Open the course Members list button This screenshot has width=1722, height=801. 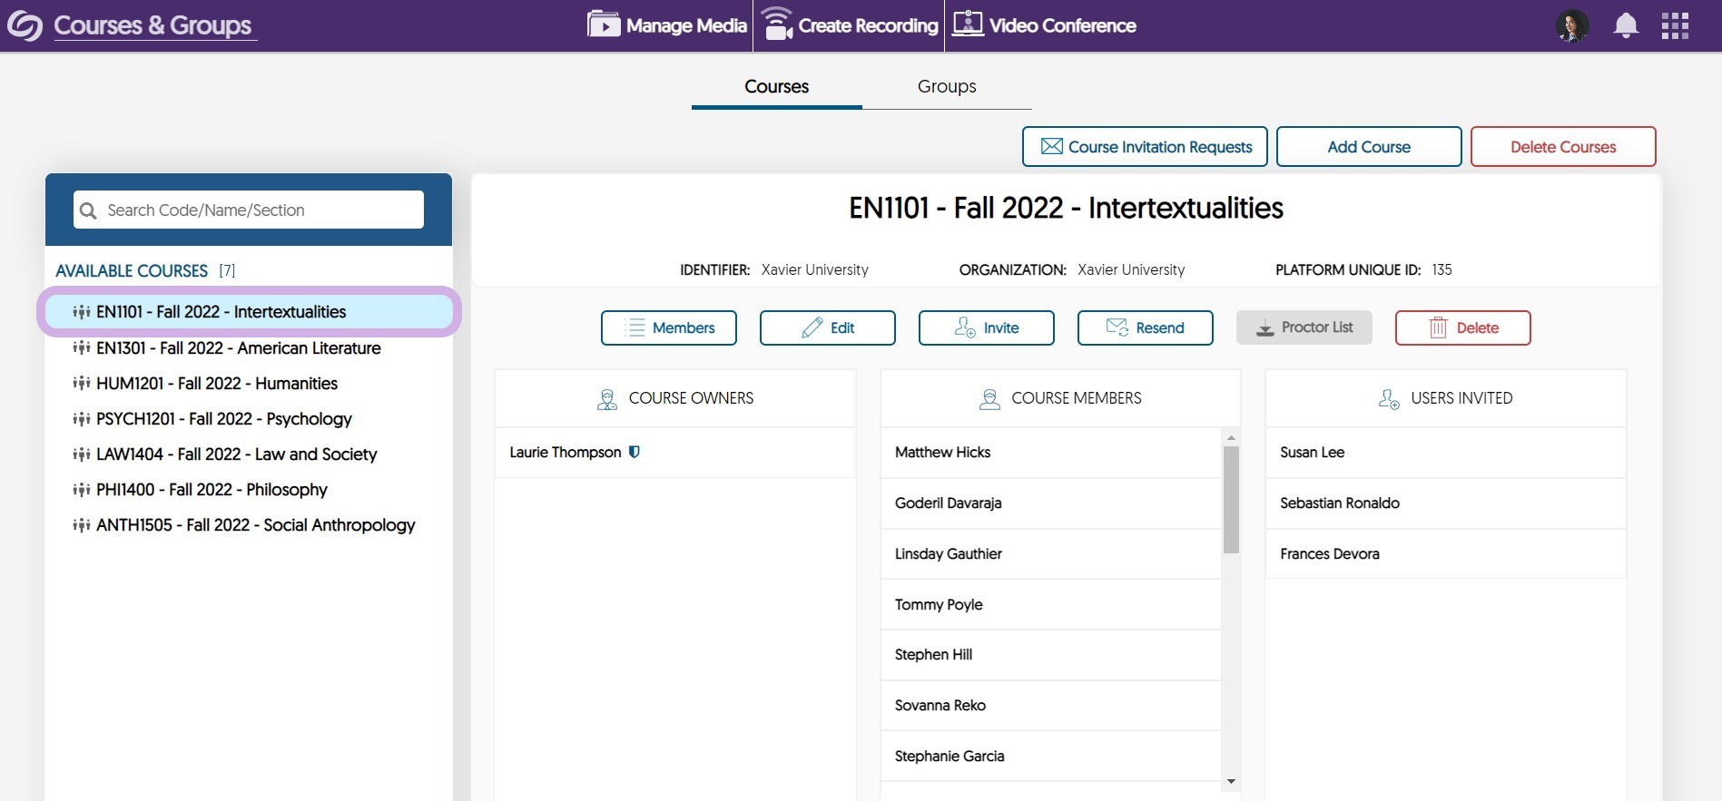click(669, 327)
